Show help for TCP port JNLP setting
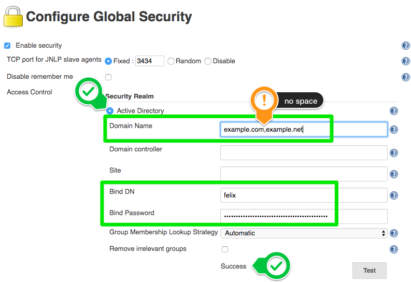Image resolution: width=411 pixels, height=282 pixels. point(405,61)
